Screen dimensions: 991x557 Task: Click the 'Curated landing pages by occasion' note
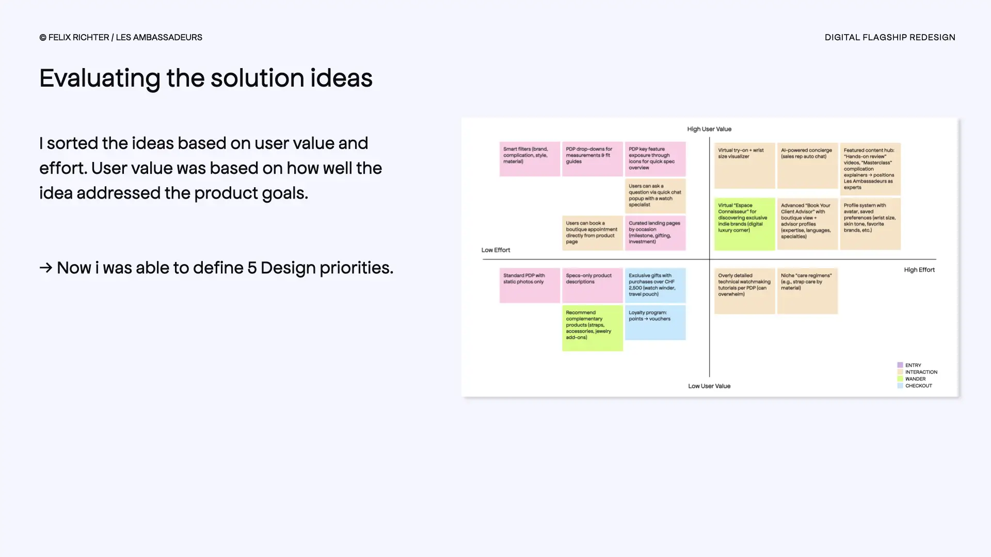click(655, 233)
